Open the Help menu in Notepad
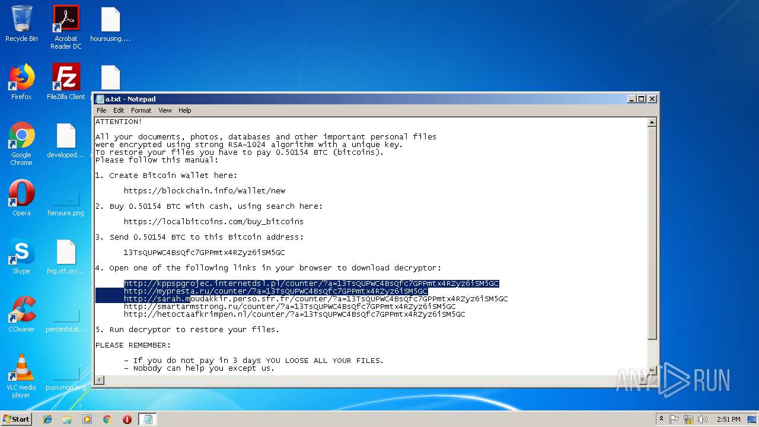 click(185, 110)
